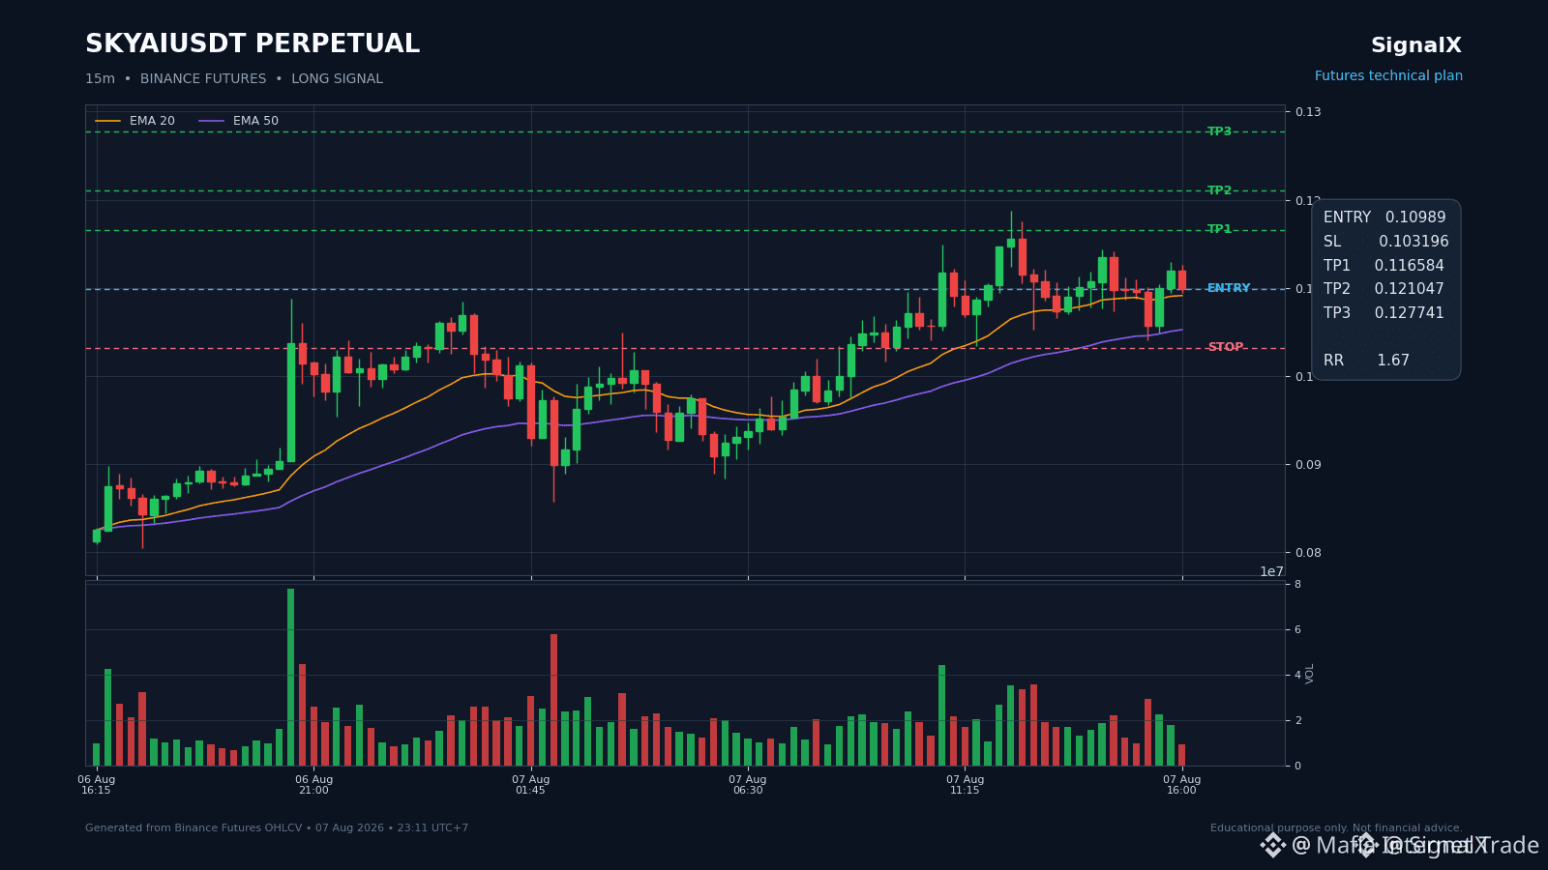Click the green TP3 line label on the chart

(1219, 131)
